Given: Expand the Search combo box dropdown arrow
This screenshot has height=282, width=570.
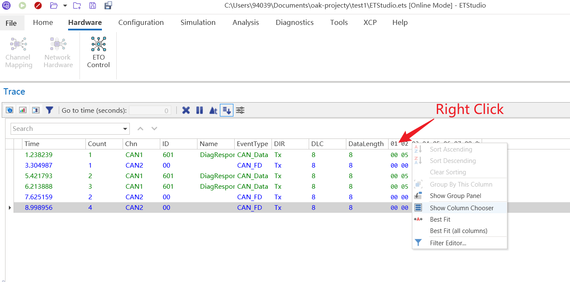Looking at the screenshot, I should (125, 129).
